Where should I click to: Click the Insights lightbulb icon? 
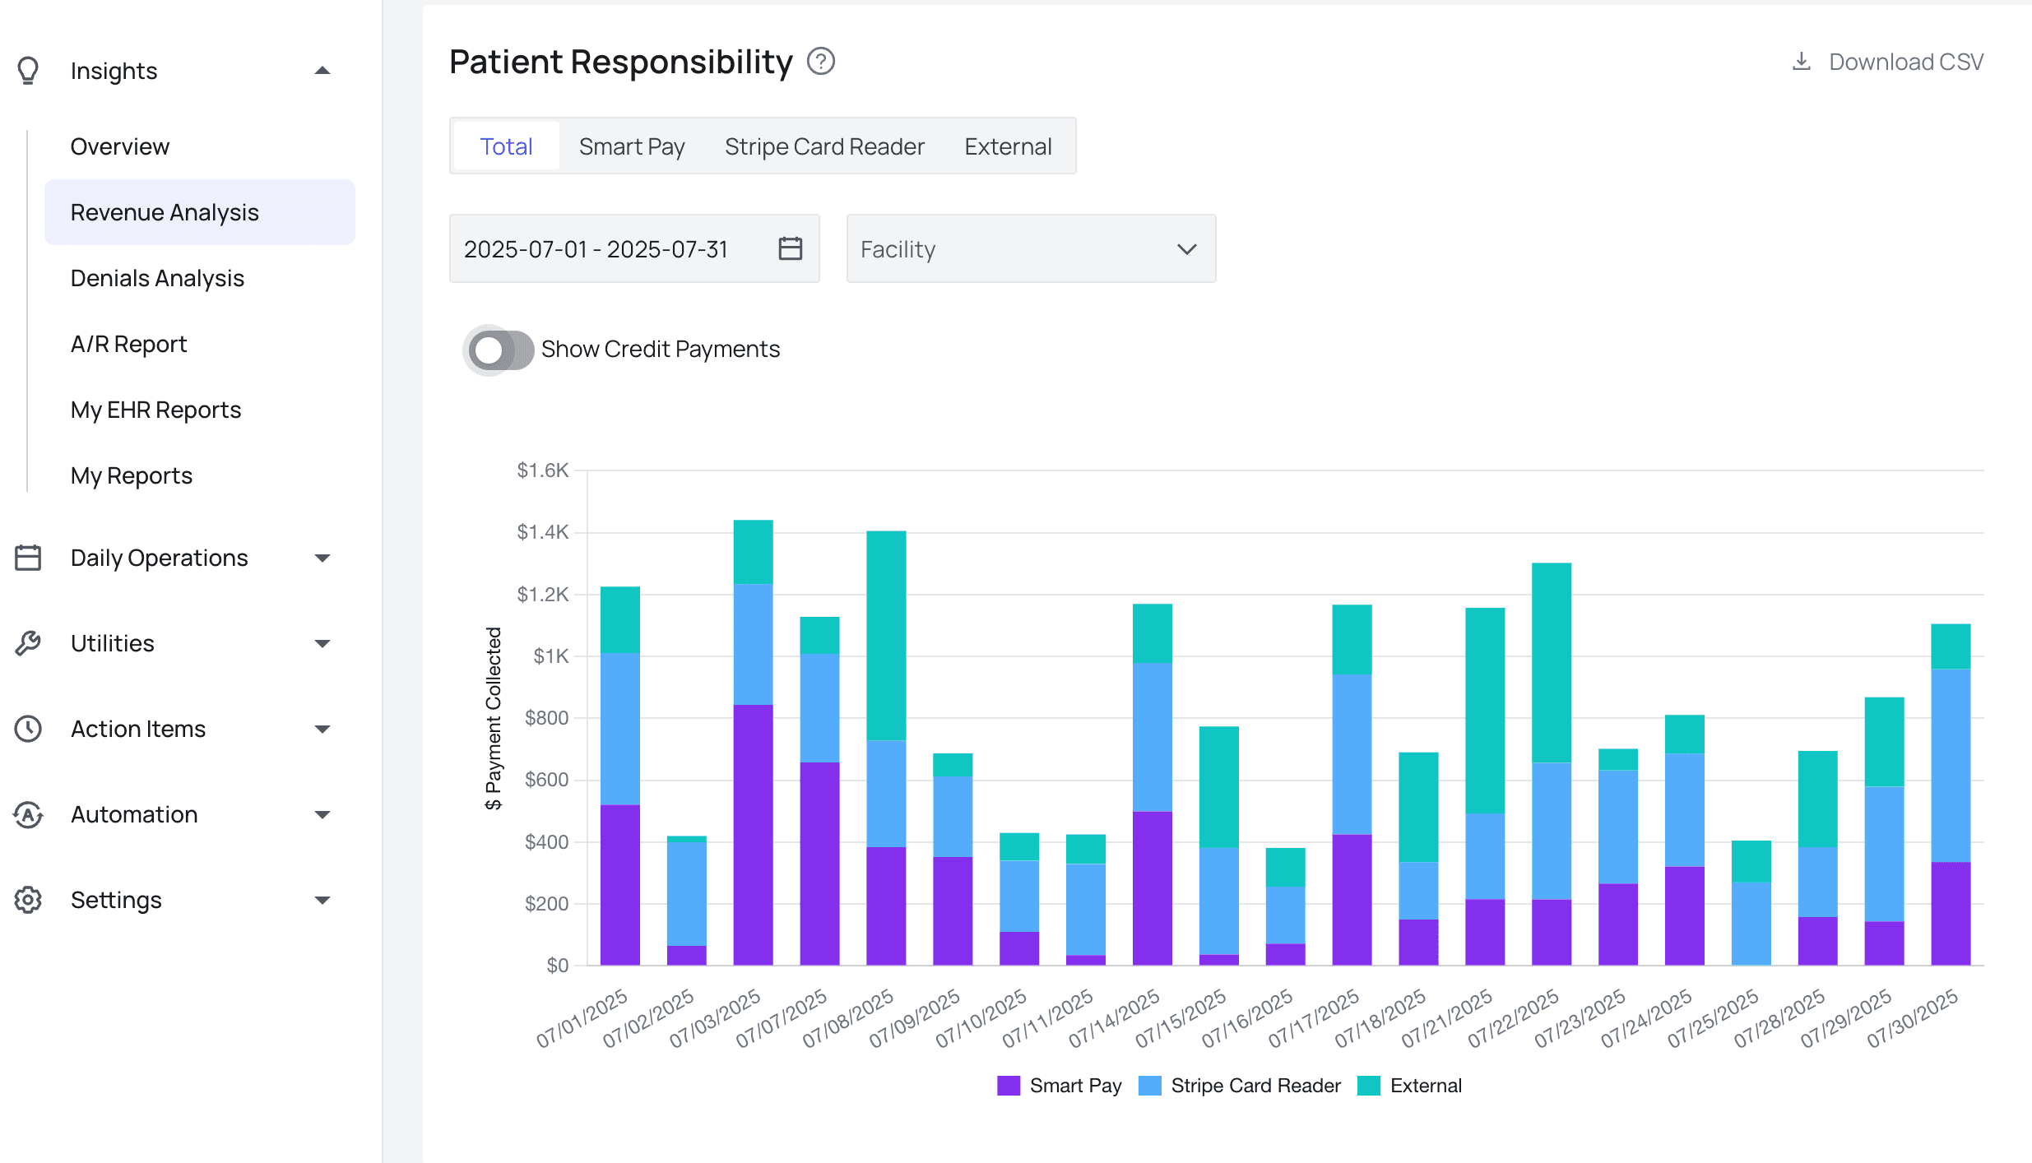tap(28, 71)
